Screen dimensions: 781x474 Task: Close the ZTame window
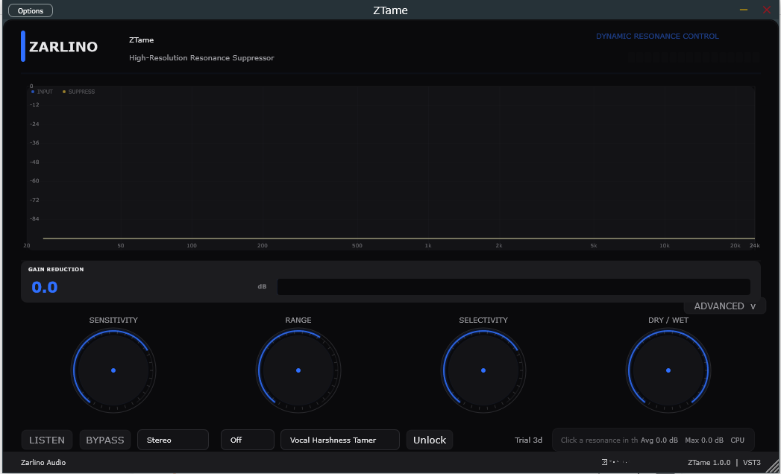(x=767, y=10)
